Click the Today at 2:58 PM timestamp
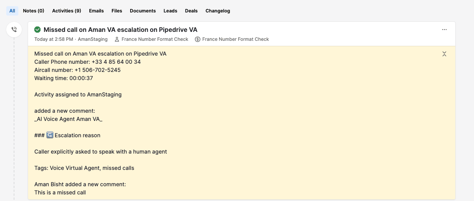This screenshot has width=474, height=201. pos(54,39)
